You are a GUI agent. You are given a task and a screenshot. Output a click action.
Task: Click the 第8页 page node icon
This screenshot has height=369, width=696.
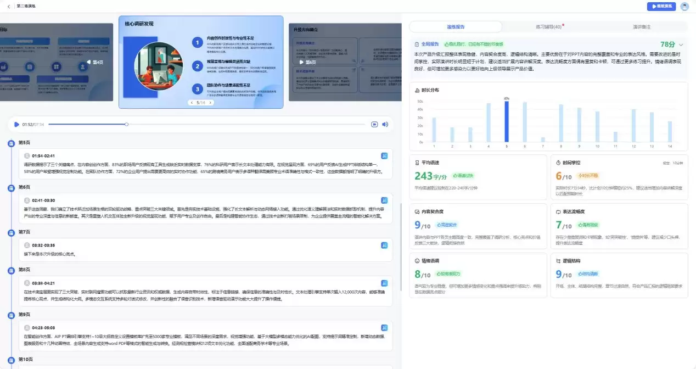[x=10, y=271]
